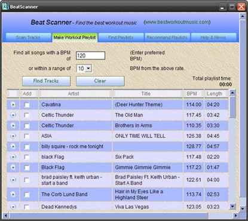Go to the Help & News tab

coord(213,38)
